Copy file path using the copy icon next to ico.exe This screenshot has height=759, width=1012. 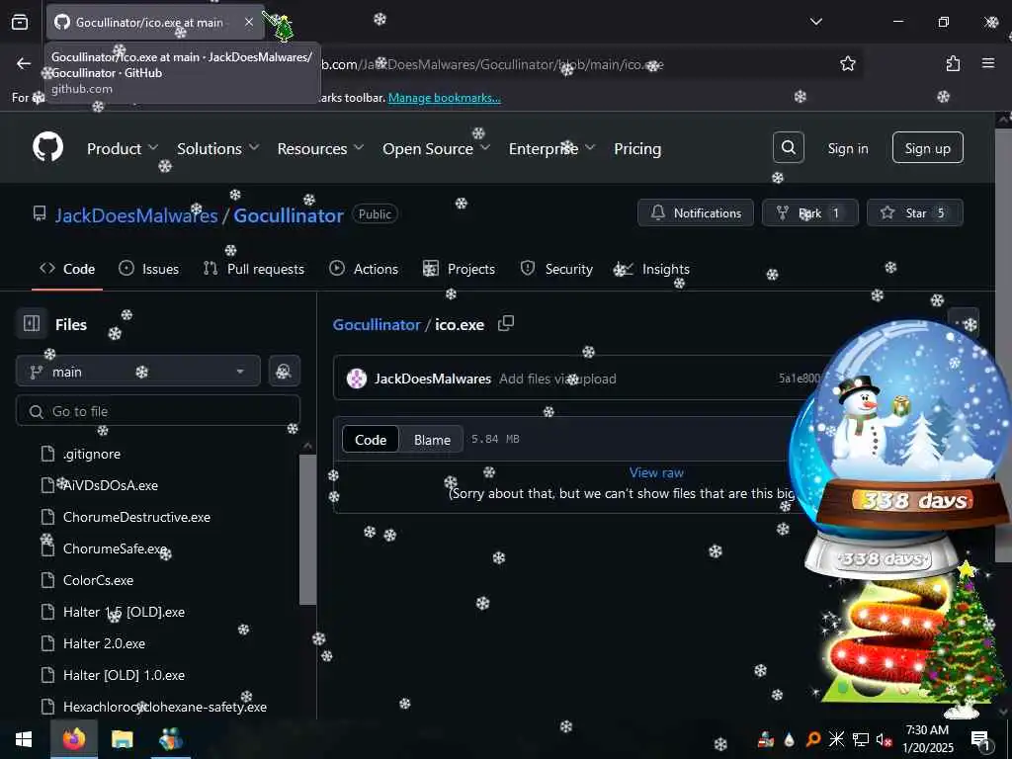506,323
